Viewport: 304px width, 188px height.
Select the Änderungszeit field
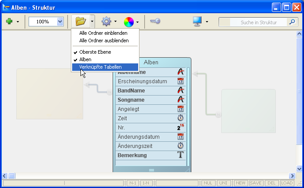coord(150,146)
